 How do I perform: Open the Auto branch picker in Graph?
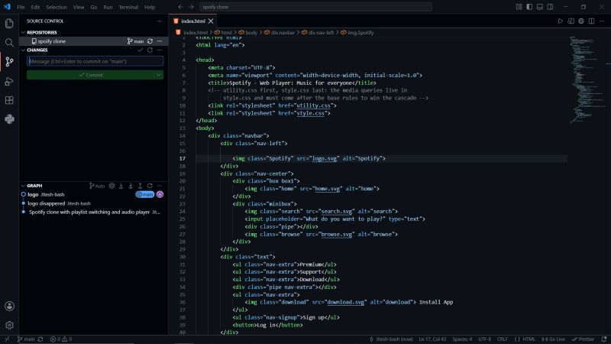(97, 186)
